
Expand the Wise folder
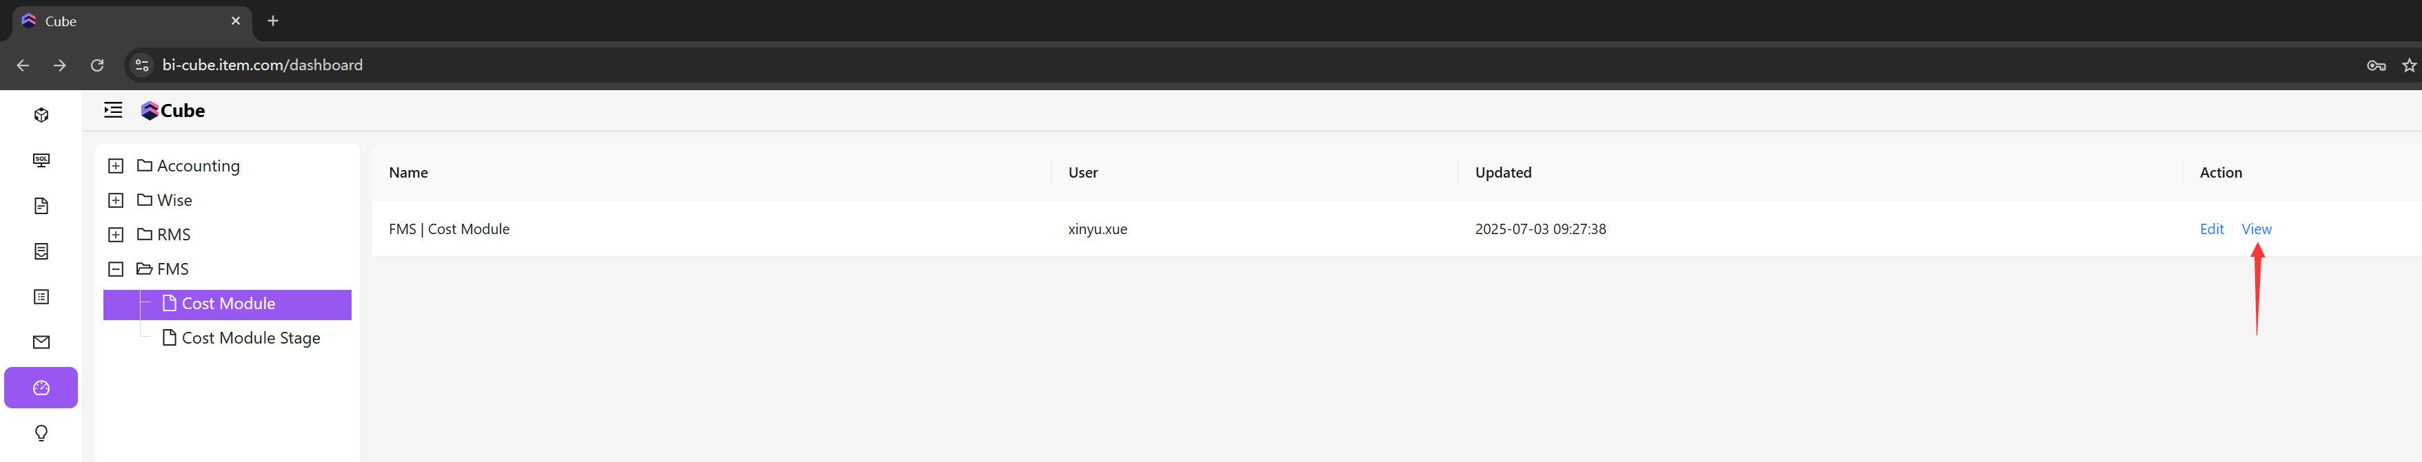point(116,200)
